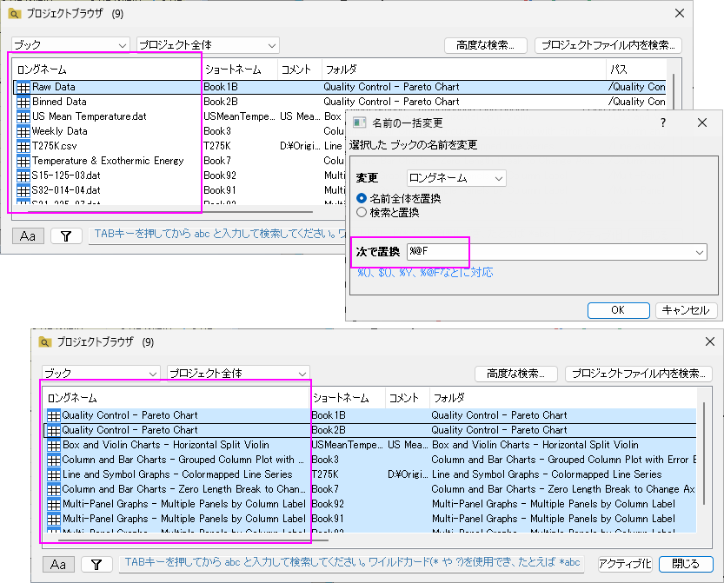Click プロジェクトファイル内を検索 in top browser
Image resolution: width=724 pixels, height=583 pixels.
[x=608, y=45]
